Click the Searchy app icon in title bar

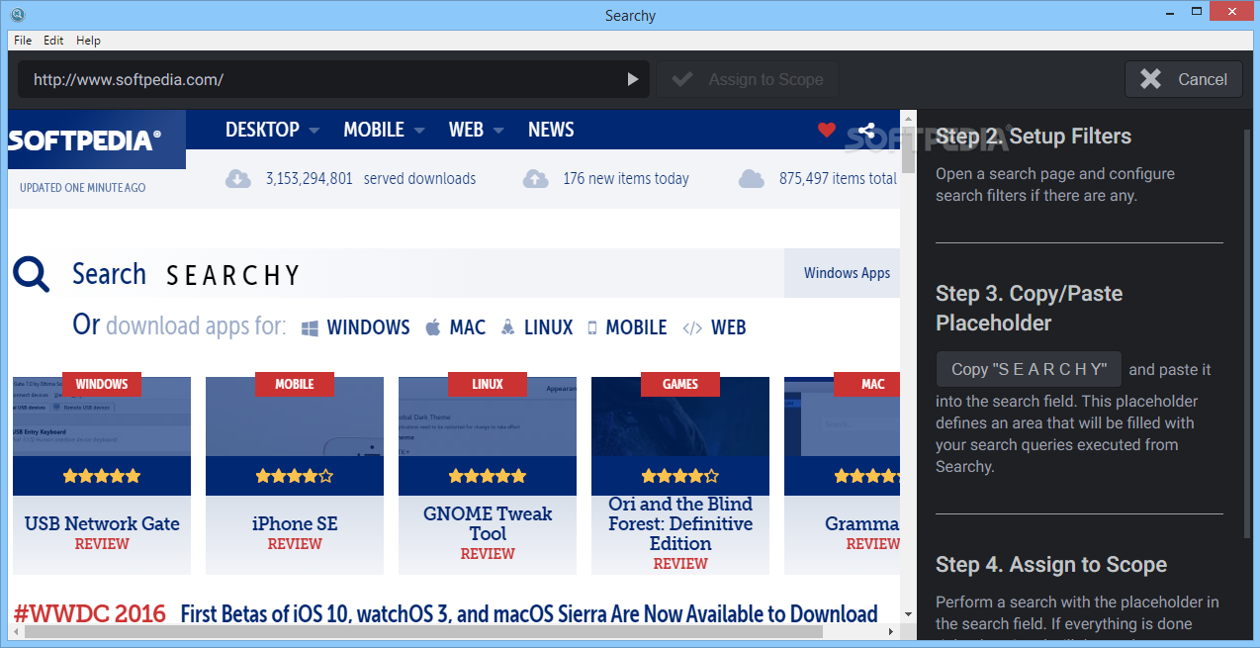coord(18,15)
